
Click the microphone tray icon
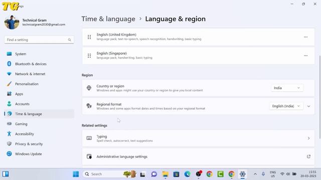[x=263, y=174]
